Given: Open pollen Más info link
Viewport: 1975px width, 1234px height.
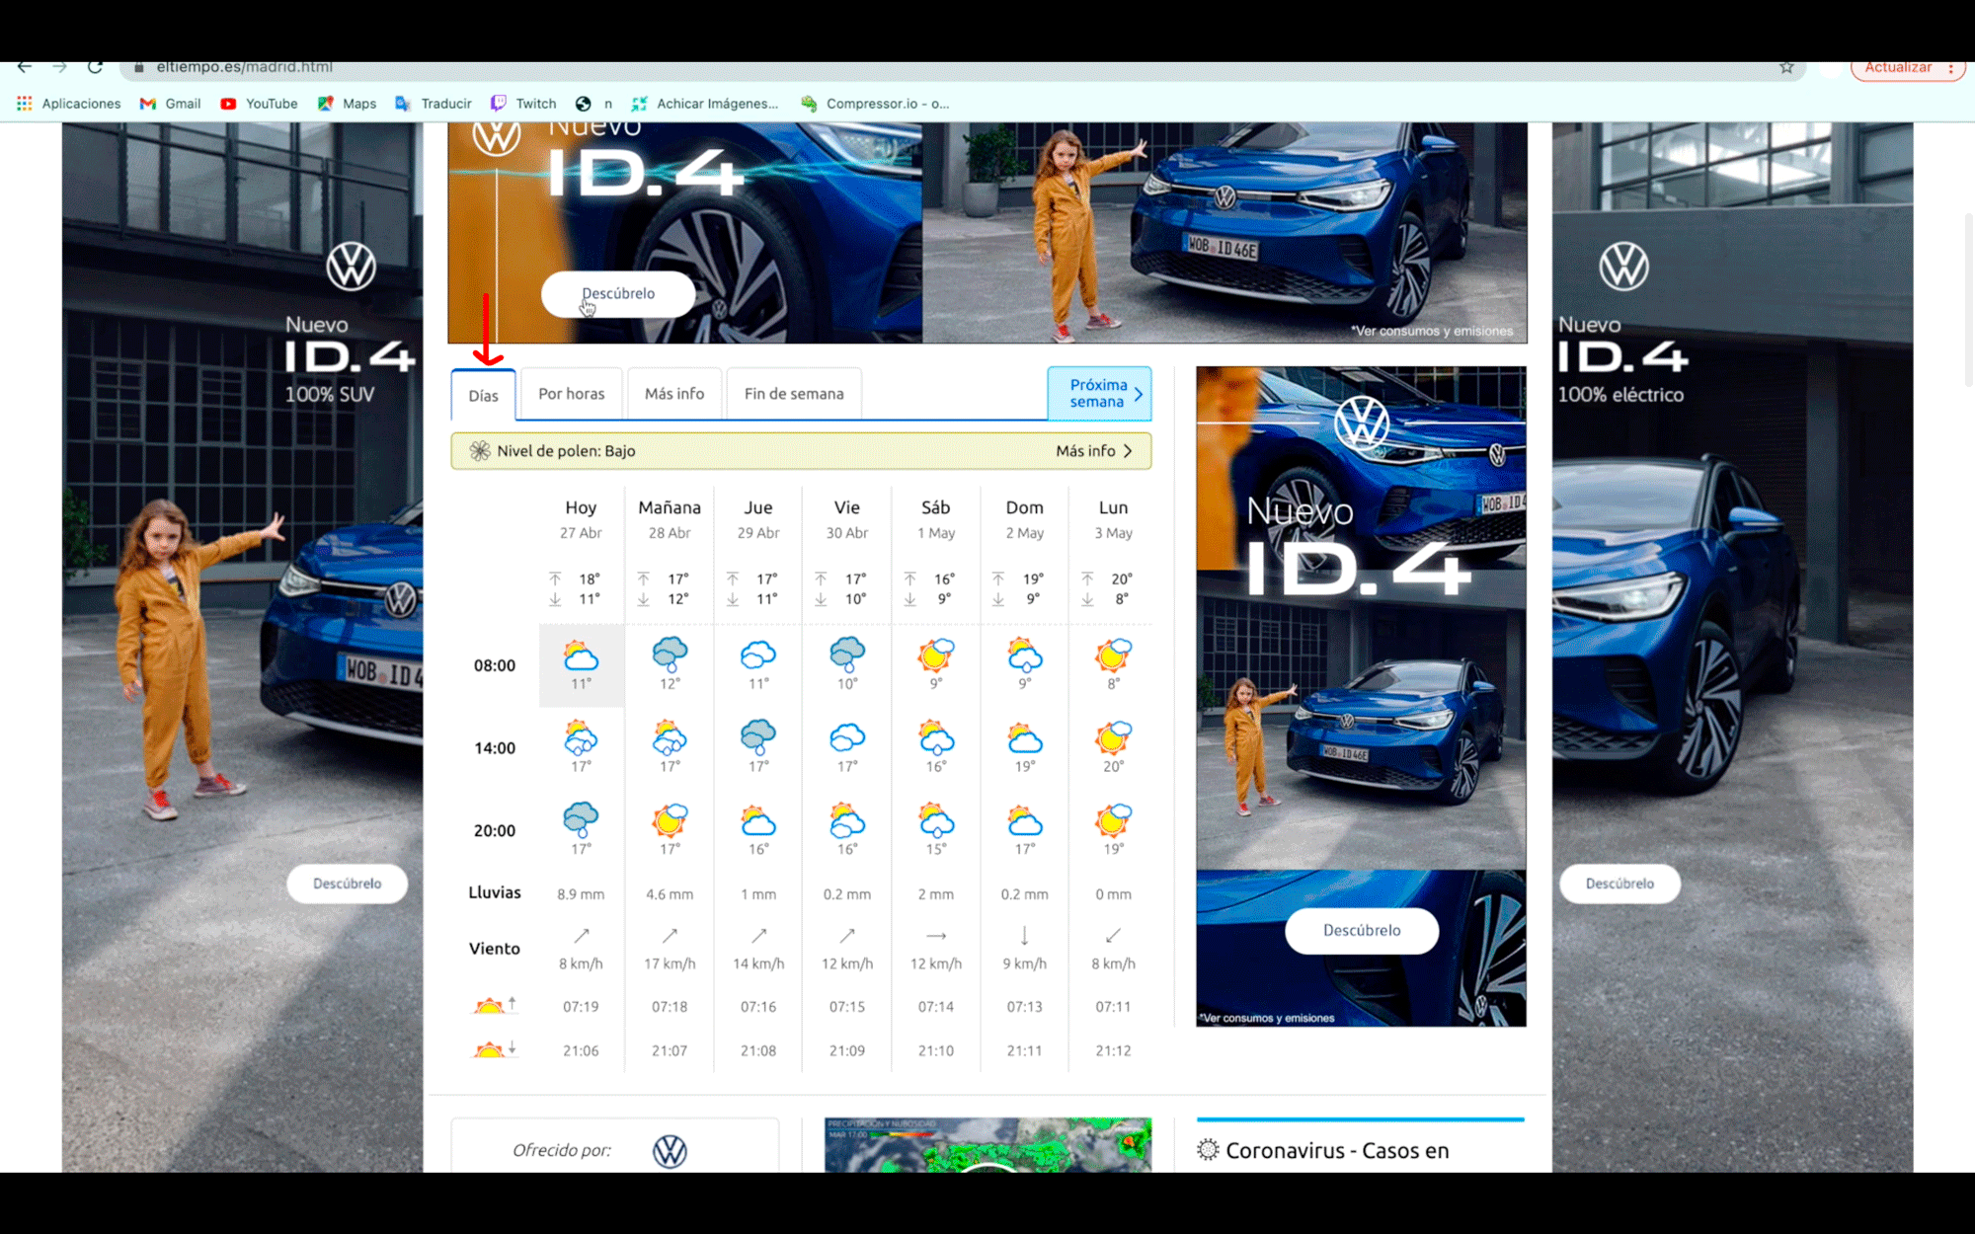Looking at the screenshot, I should 1094,451.
